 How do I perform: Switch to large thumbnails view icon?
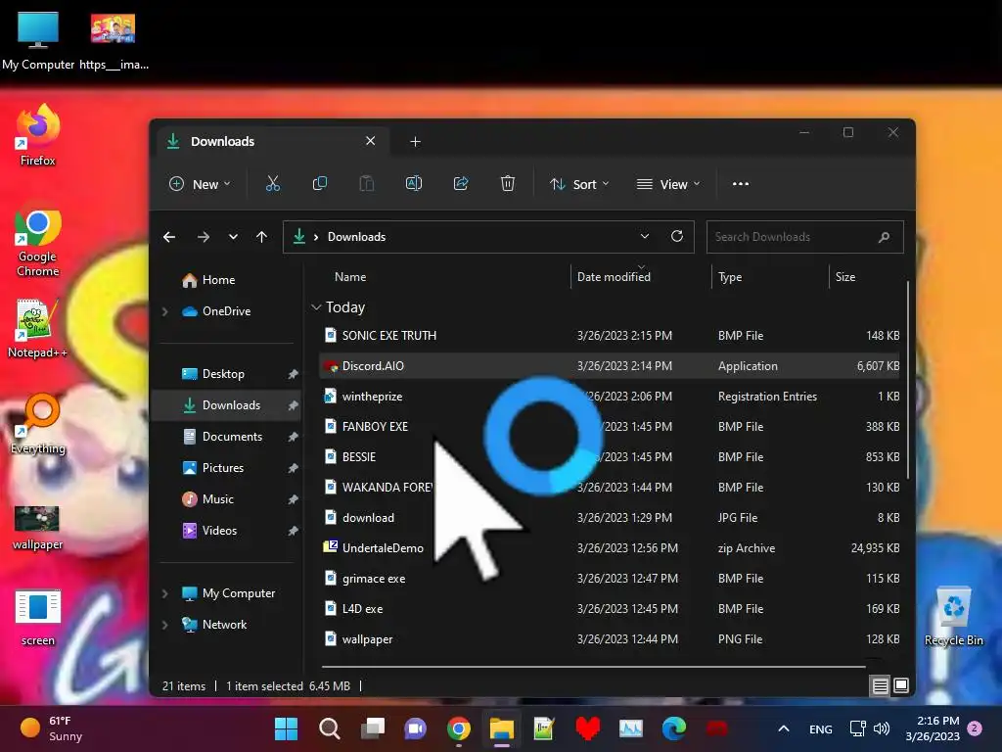(x=901, y=686)
